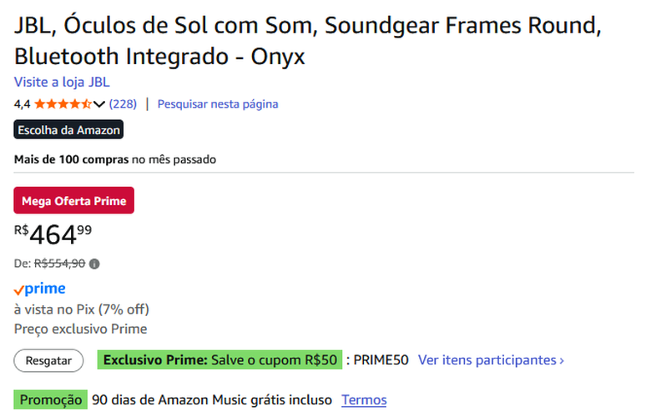Open the 228 customer reviews link
The image size is (646, 417).
(x=123, y=104)
